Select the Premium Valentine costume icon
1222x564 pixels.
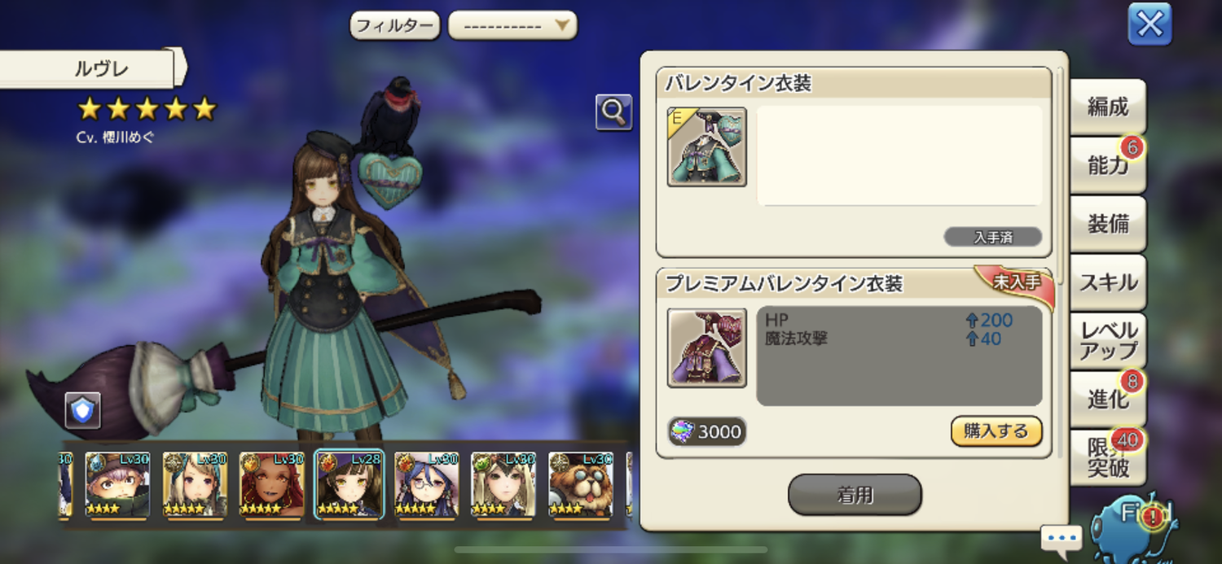pos(706,348)
